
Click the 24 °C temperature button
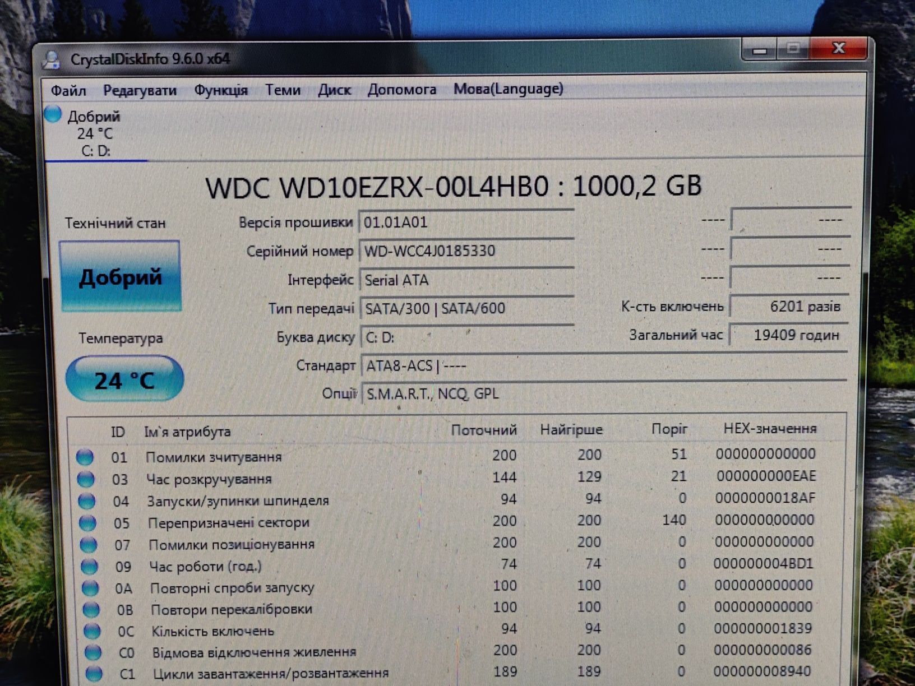tap(124, 379)
